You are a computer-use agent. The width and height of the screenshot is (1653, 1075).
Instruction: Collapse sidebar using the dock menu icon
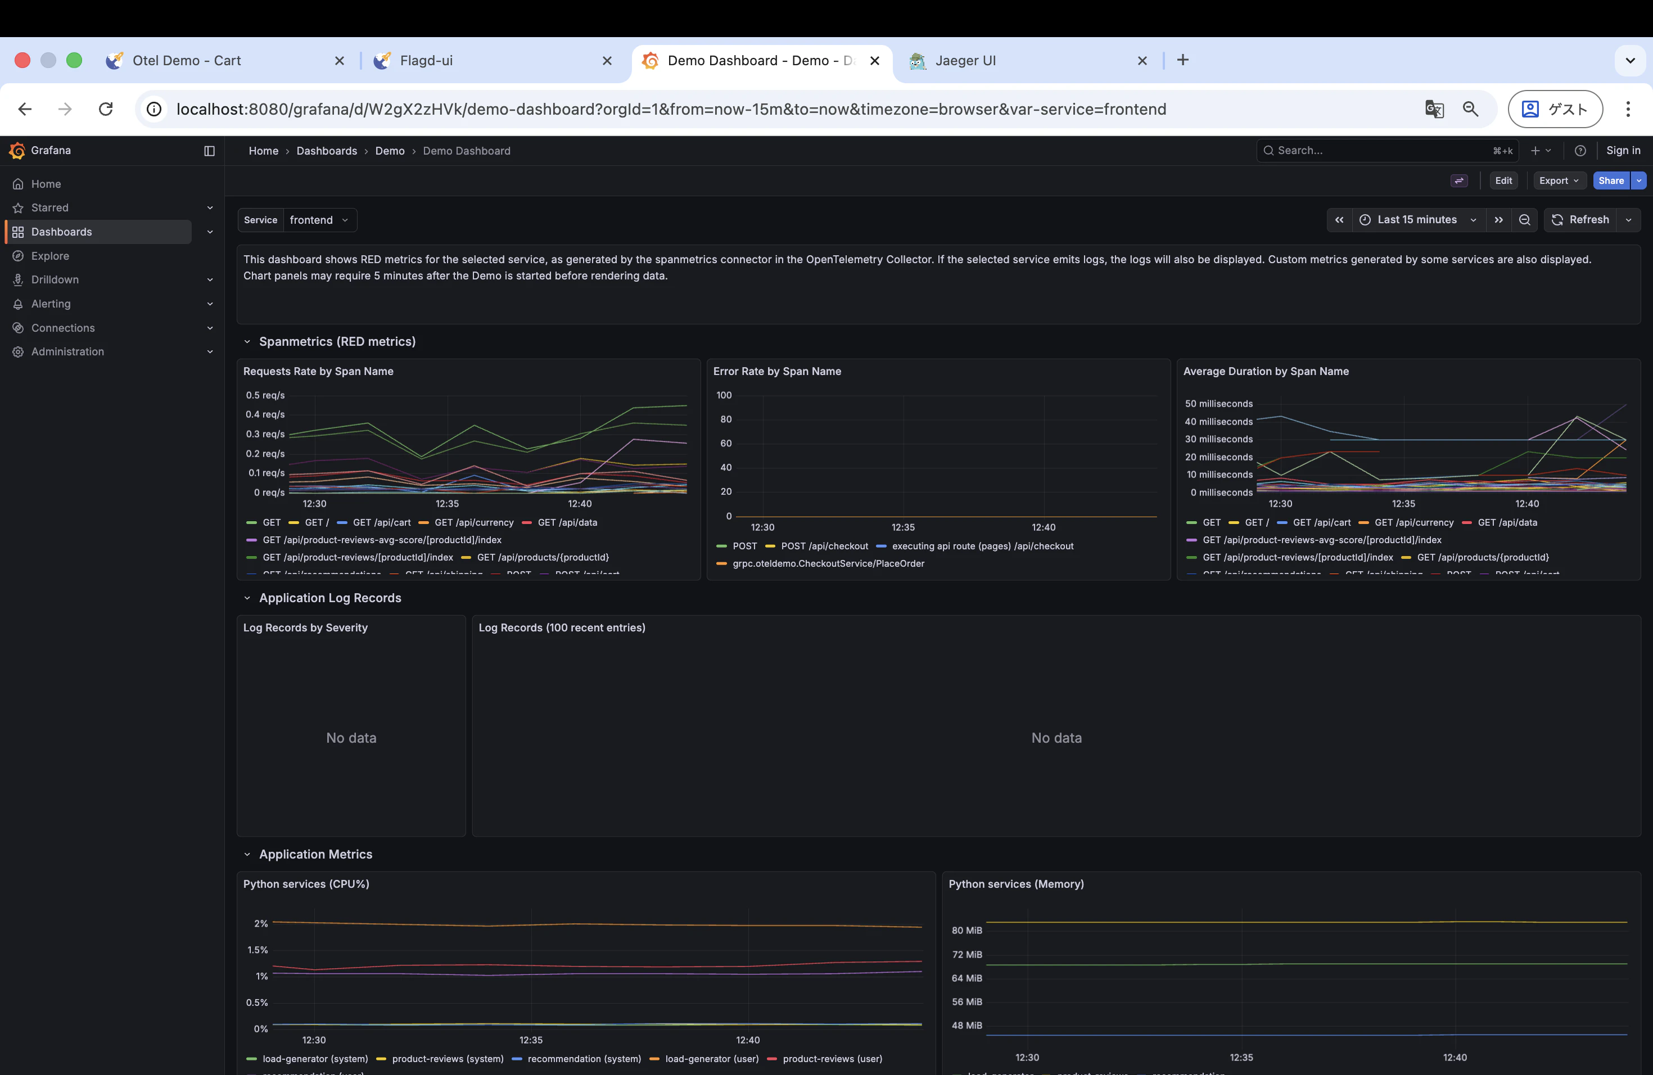[x=209, y=151]
